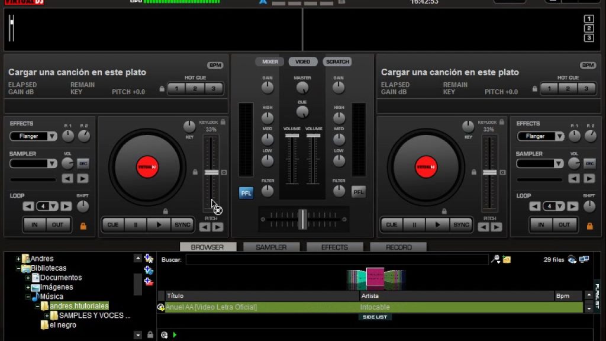Click the crossfader handle
The height and width of the screenshot is (341, 606).
(x=302, y=219)
